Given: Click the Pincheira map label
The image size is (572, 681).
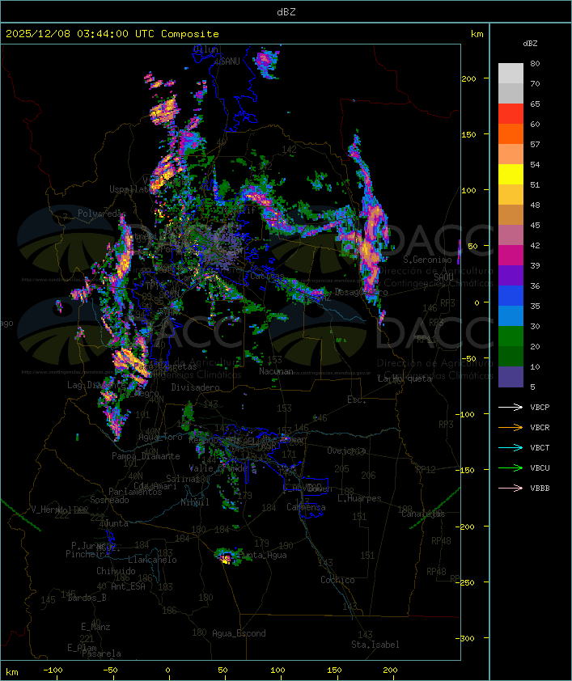Looking at the screenshot, I should pyautogui.click(x=87, y=554).
